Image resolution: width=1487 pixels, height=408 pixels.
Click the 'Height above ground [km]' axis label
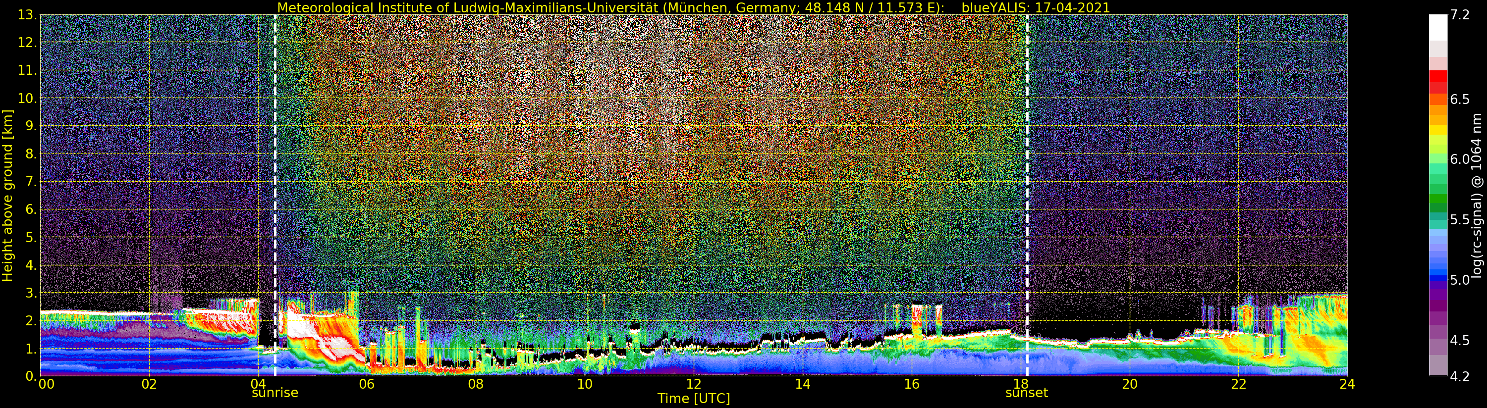pyautogui.click(x=7, y=196)
